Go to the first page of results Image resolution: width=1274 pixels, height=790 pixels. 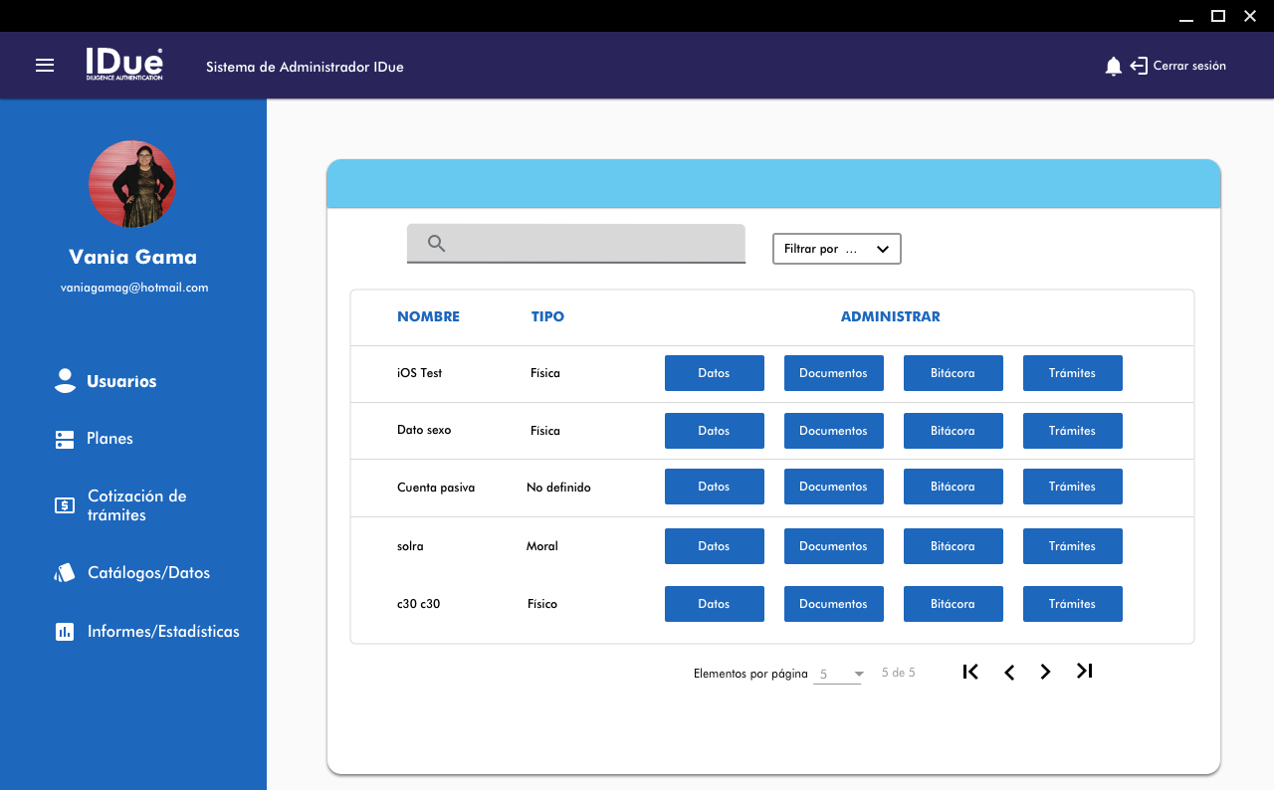tap(970, 672)
